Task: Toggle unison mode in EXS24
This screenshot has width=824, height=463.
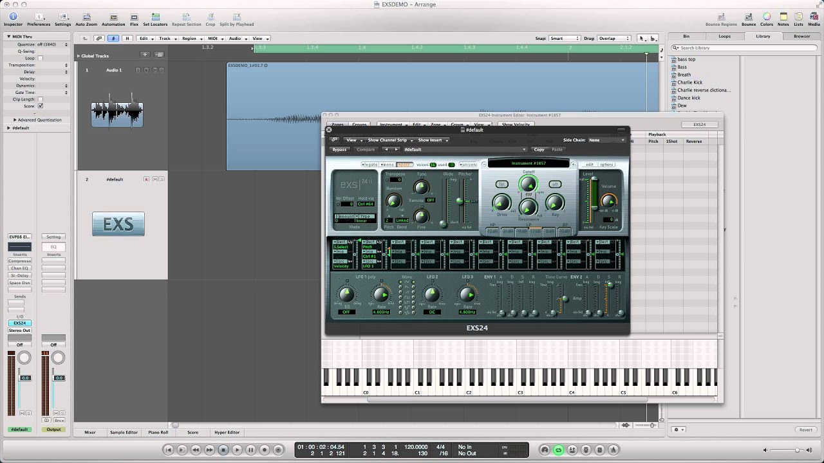Action: (x=468, y=165)
